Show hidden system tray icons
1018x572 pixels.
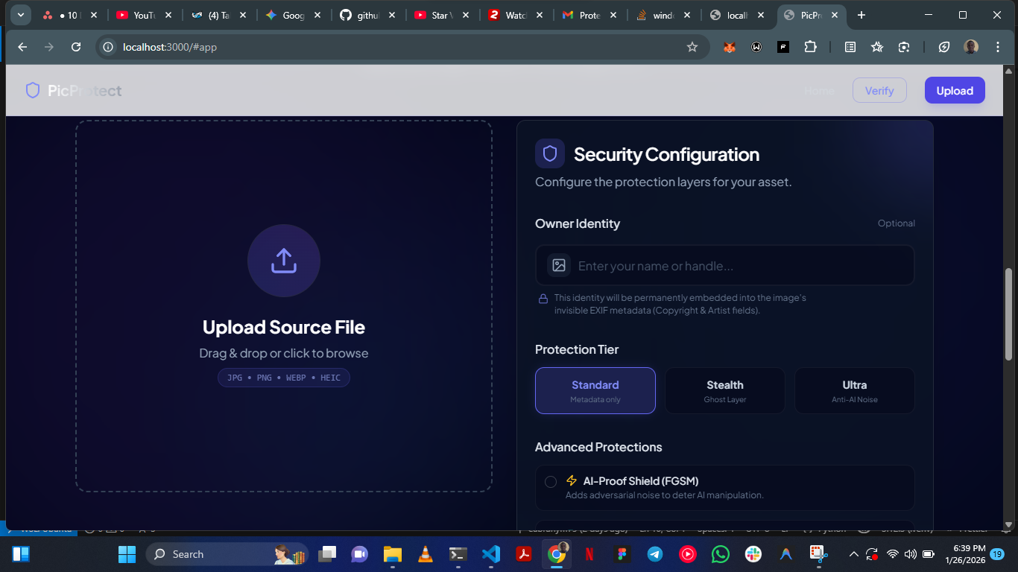[x=853, y=554]
